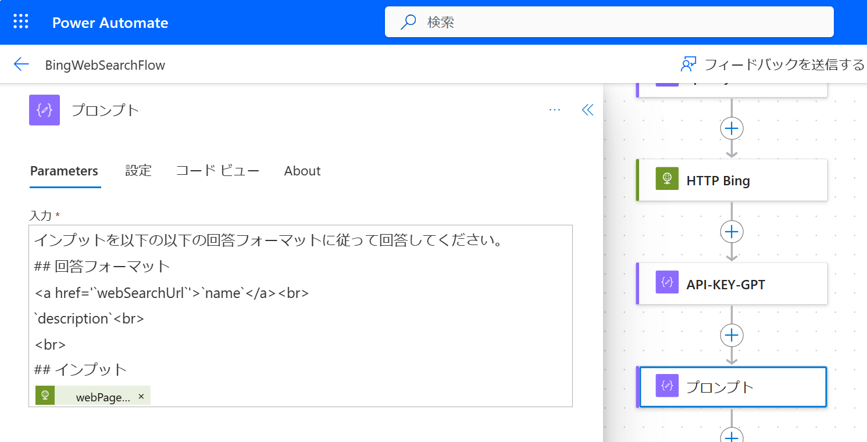Open the ellipsis options menu on プロンプト panel
This screenshot has width=867, height=442.
(555, 109)
